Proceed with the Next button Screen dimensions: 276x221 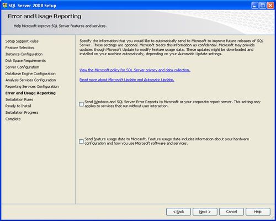[205, 212]
